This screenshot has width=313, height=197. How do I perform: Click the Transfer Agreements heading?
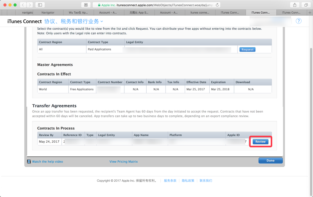click(54, 106)
